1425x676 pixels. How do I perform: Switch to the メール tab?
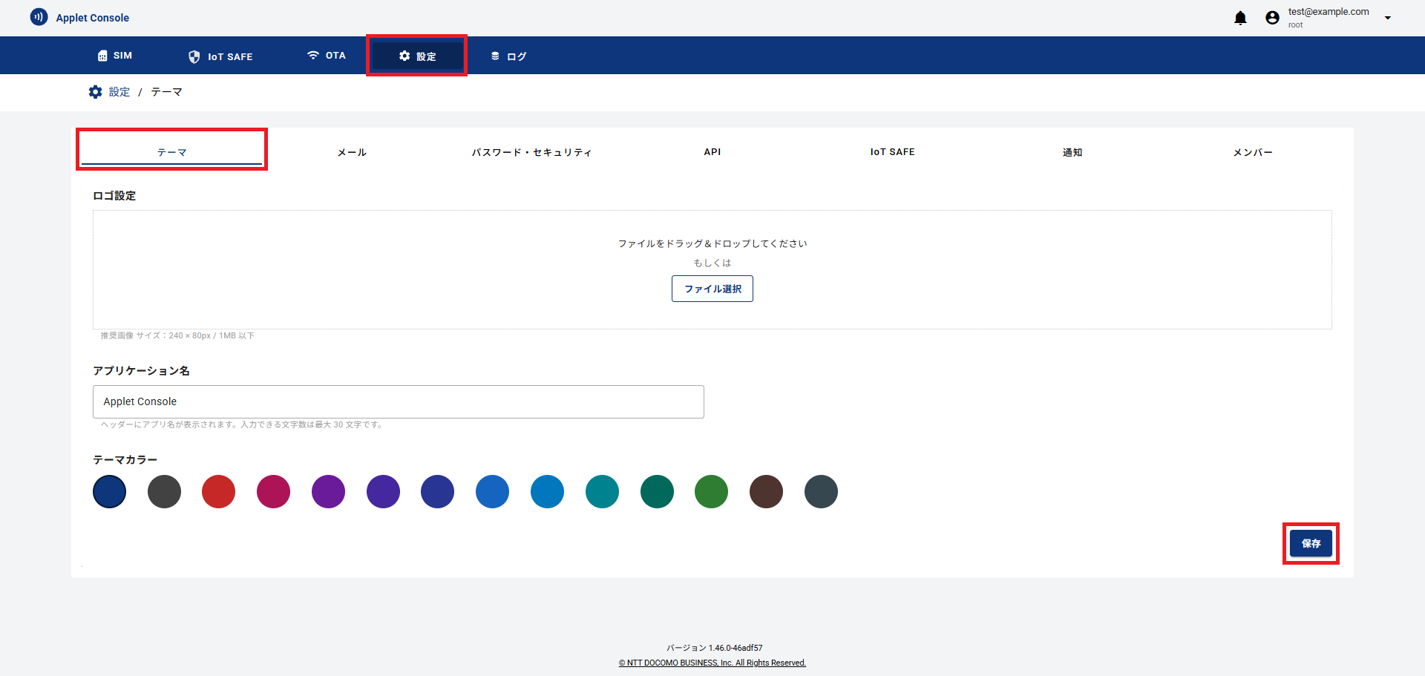[x=352, y=152]
